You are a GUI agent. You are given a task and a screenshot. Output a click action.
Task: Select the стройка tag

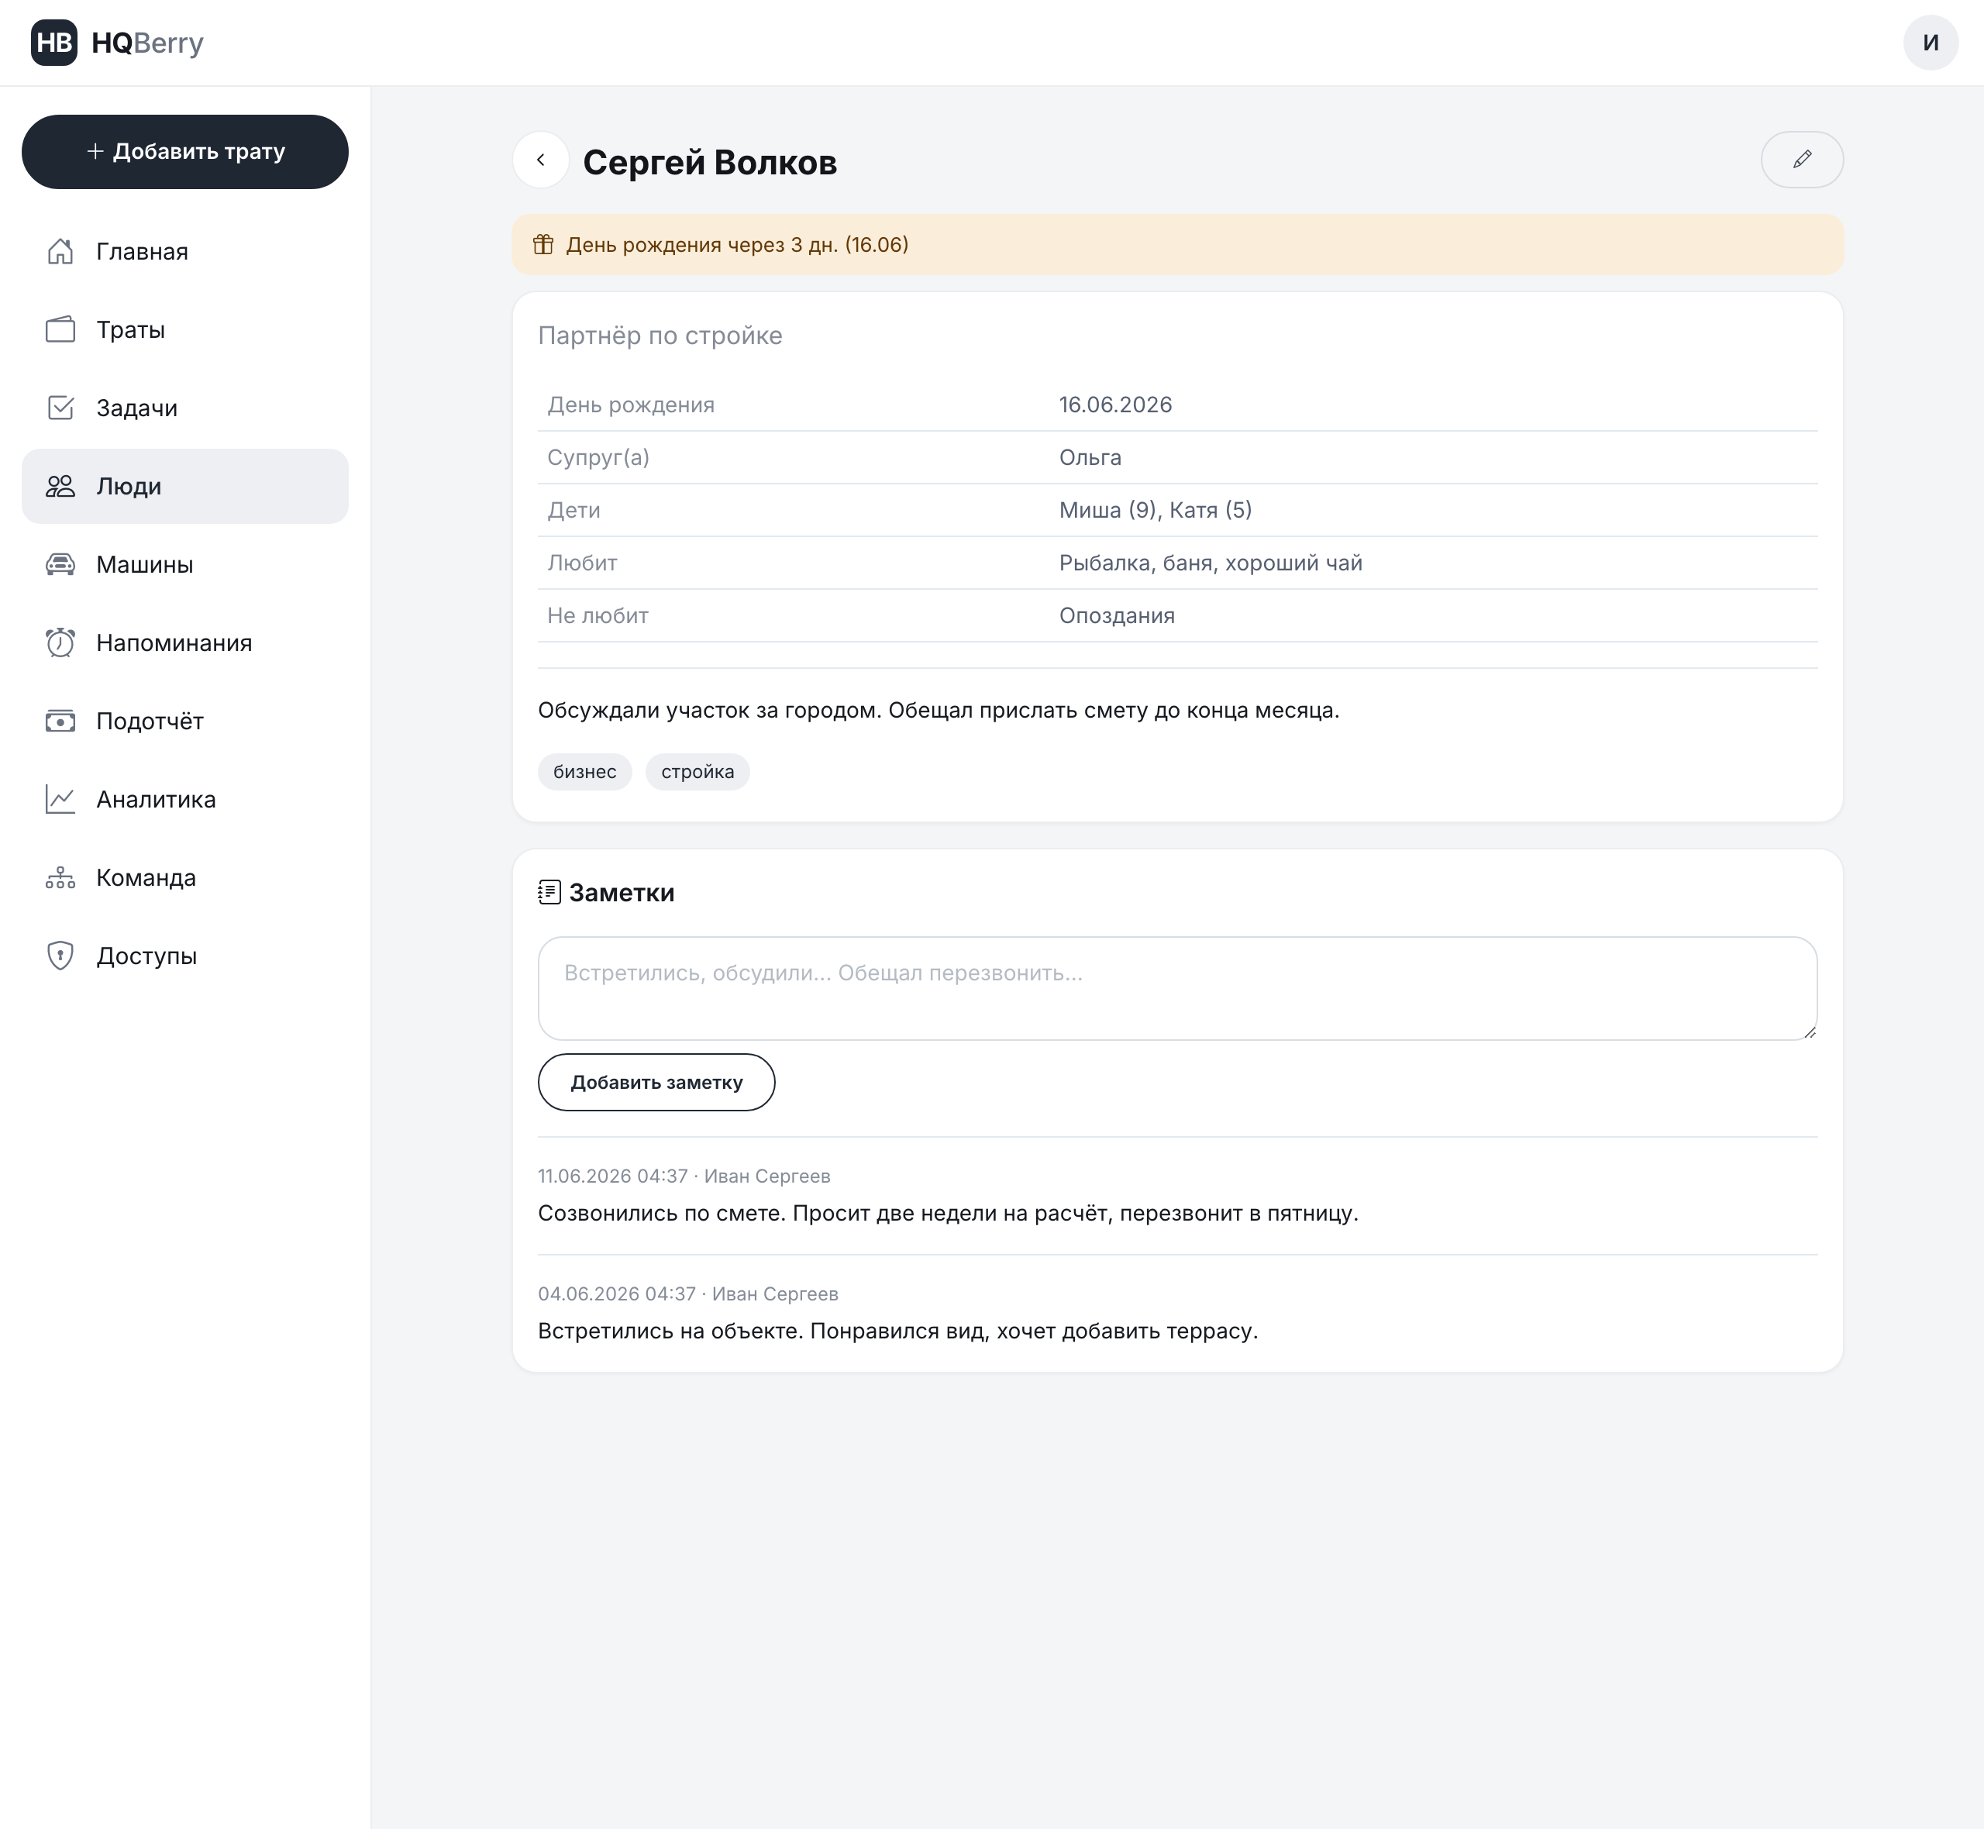click(697, 772)
